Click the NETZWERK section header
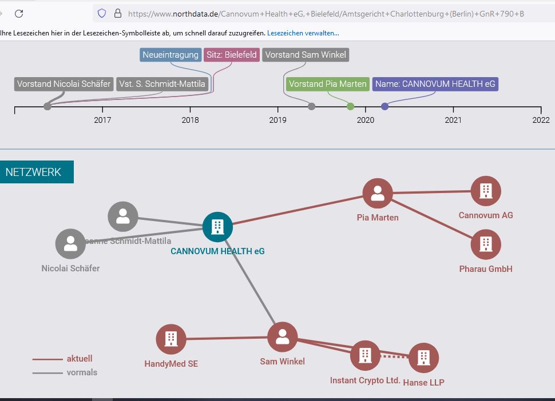Image resolution: width=555 pixels, height=401 pixels. pos(37,172)
